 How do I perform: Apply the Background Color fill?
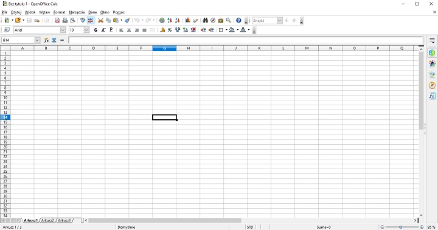click(x=232, y=30)
